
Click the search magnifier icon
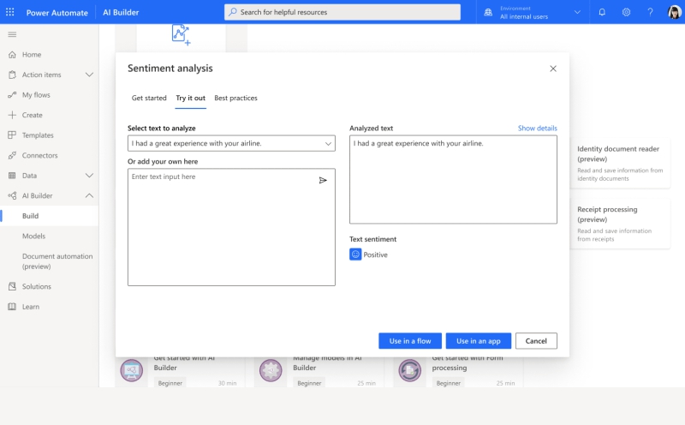click(233, 12)
